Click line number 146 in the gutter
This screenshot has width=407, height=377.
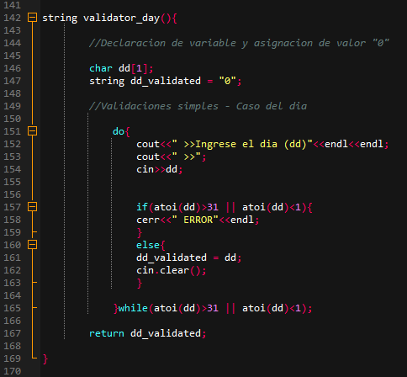pyautogui.click(x=12, y=68)
